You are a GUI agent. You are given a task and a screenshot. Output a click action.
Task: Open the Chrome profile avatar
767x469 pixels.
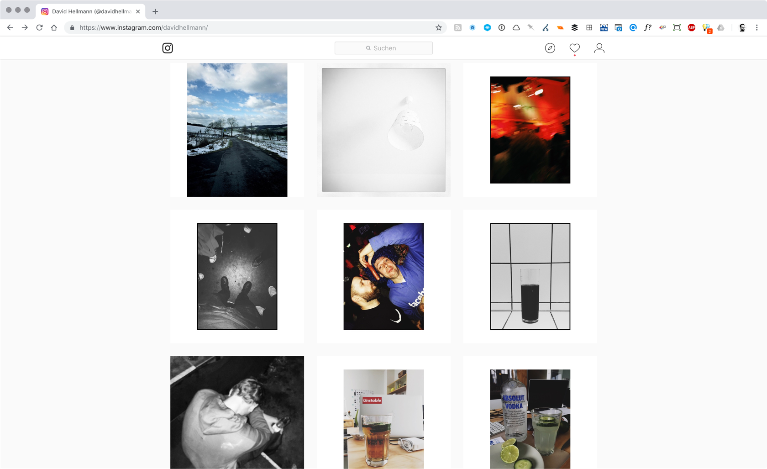coord(742,27)
